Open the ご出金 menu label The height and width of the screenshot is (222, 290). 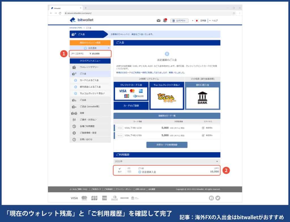[x=83, y=100]
